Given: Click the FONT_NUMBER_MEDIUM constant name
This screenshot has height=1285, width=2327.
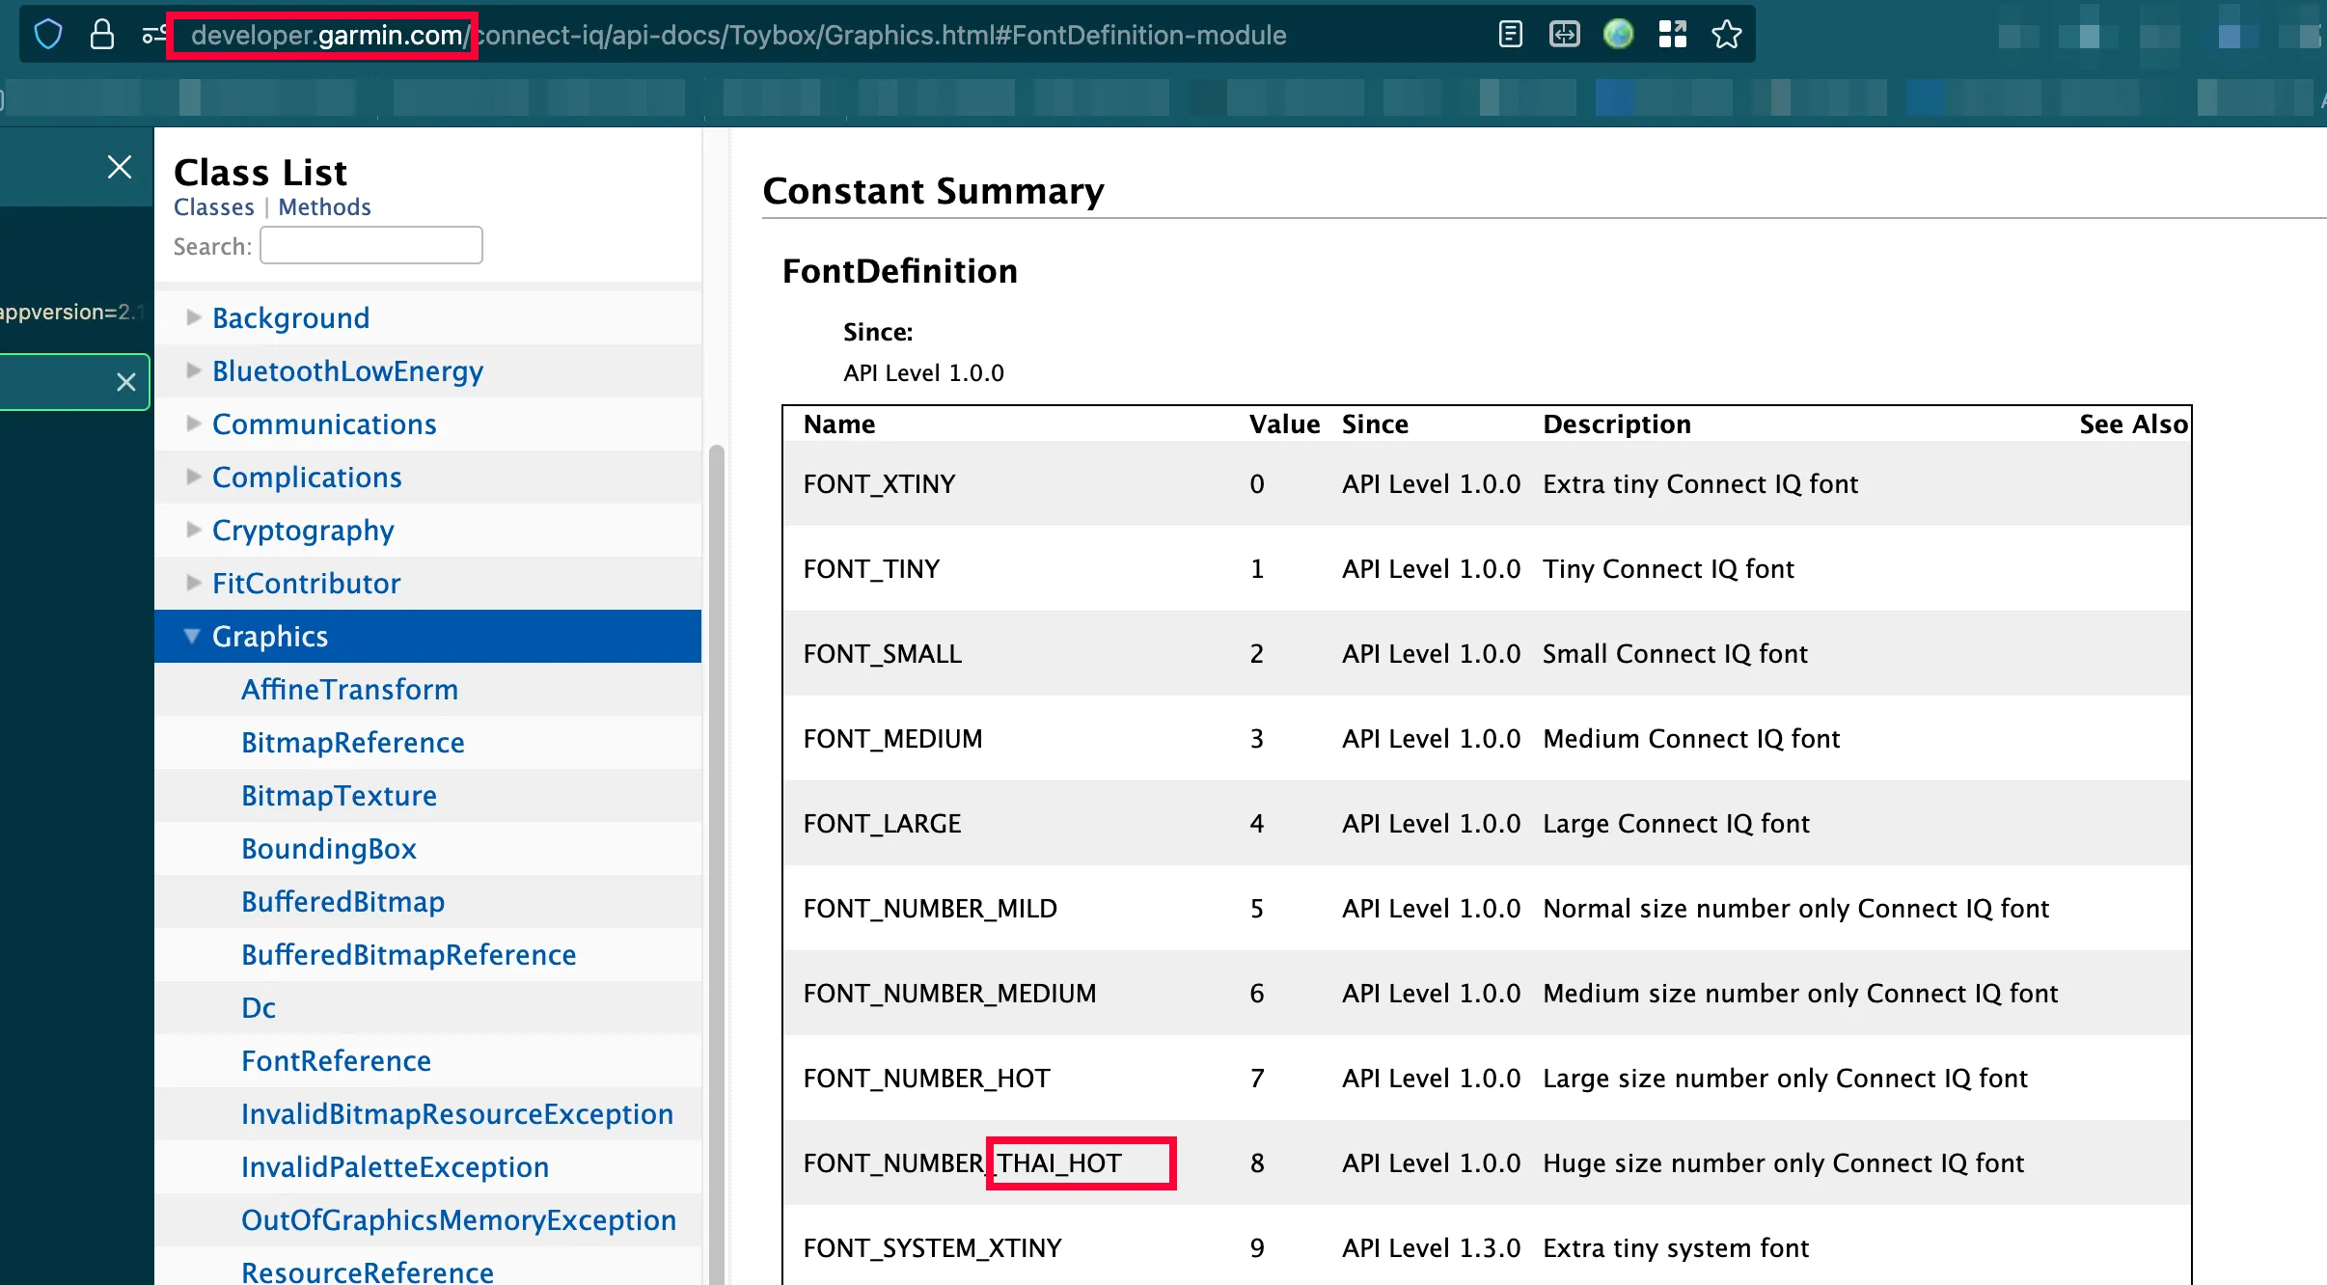Looking at the screenshot, I should pyautogui.click(x=949, y=994).
